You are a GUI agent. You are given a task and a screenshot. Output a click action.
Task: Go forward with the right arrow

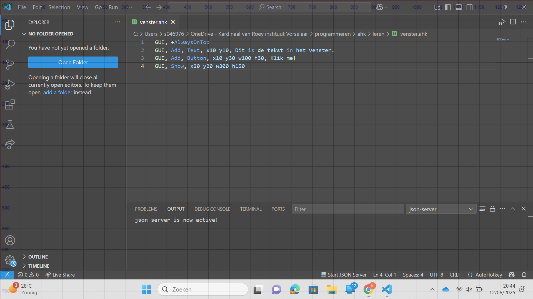(x=159, y=7)
